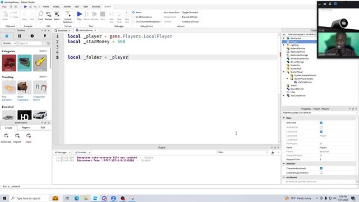Click the Pause icon in Test group
This screenshot has width=359, height=202.
pos(86,14)
